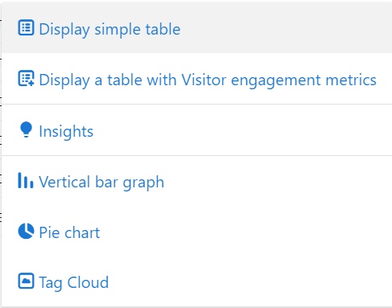Switch to "Vertical bar graph" text option

coord(101,183)
